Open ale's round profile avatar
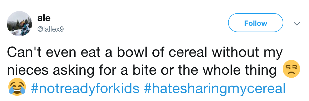309x101 pixels. pyautogui.click(x=19, y=24)
